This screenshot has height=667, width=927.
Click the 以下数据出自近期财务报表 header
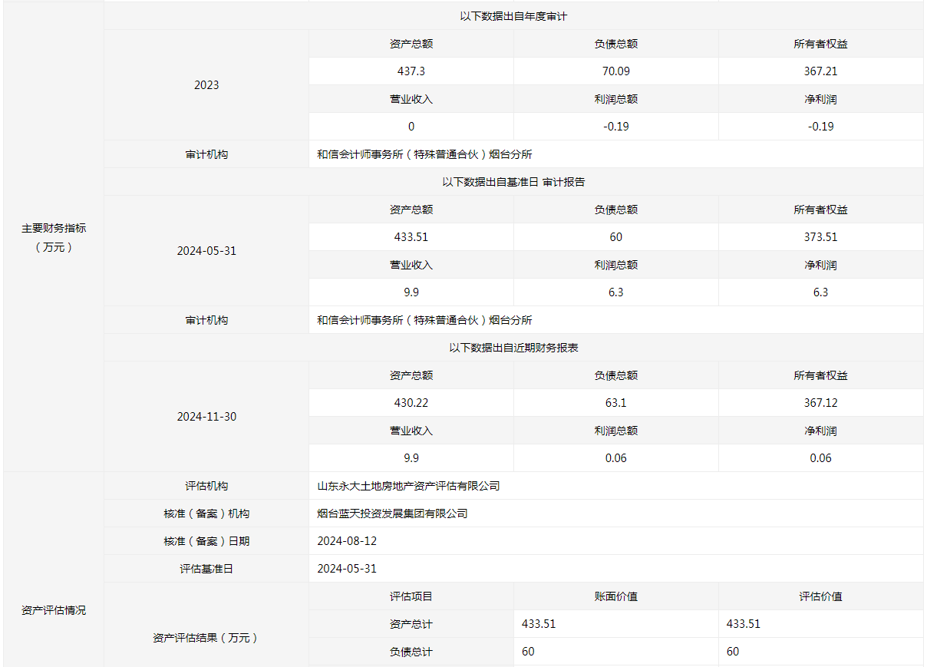[x=513, y=348]
